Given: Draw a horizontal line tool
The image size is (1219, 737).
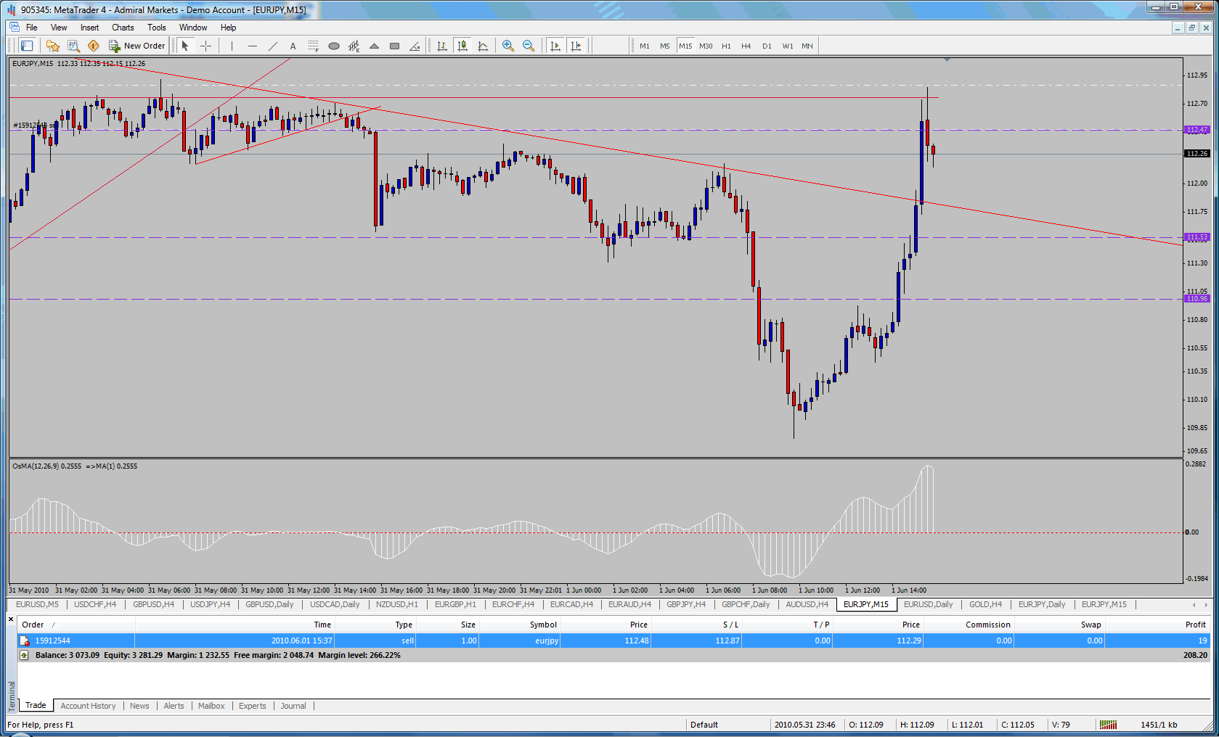Looking at the screenshot, I should (252, 46).
